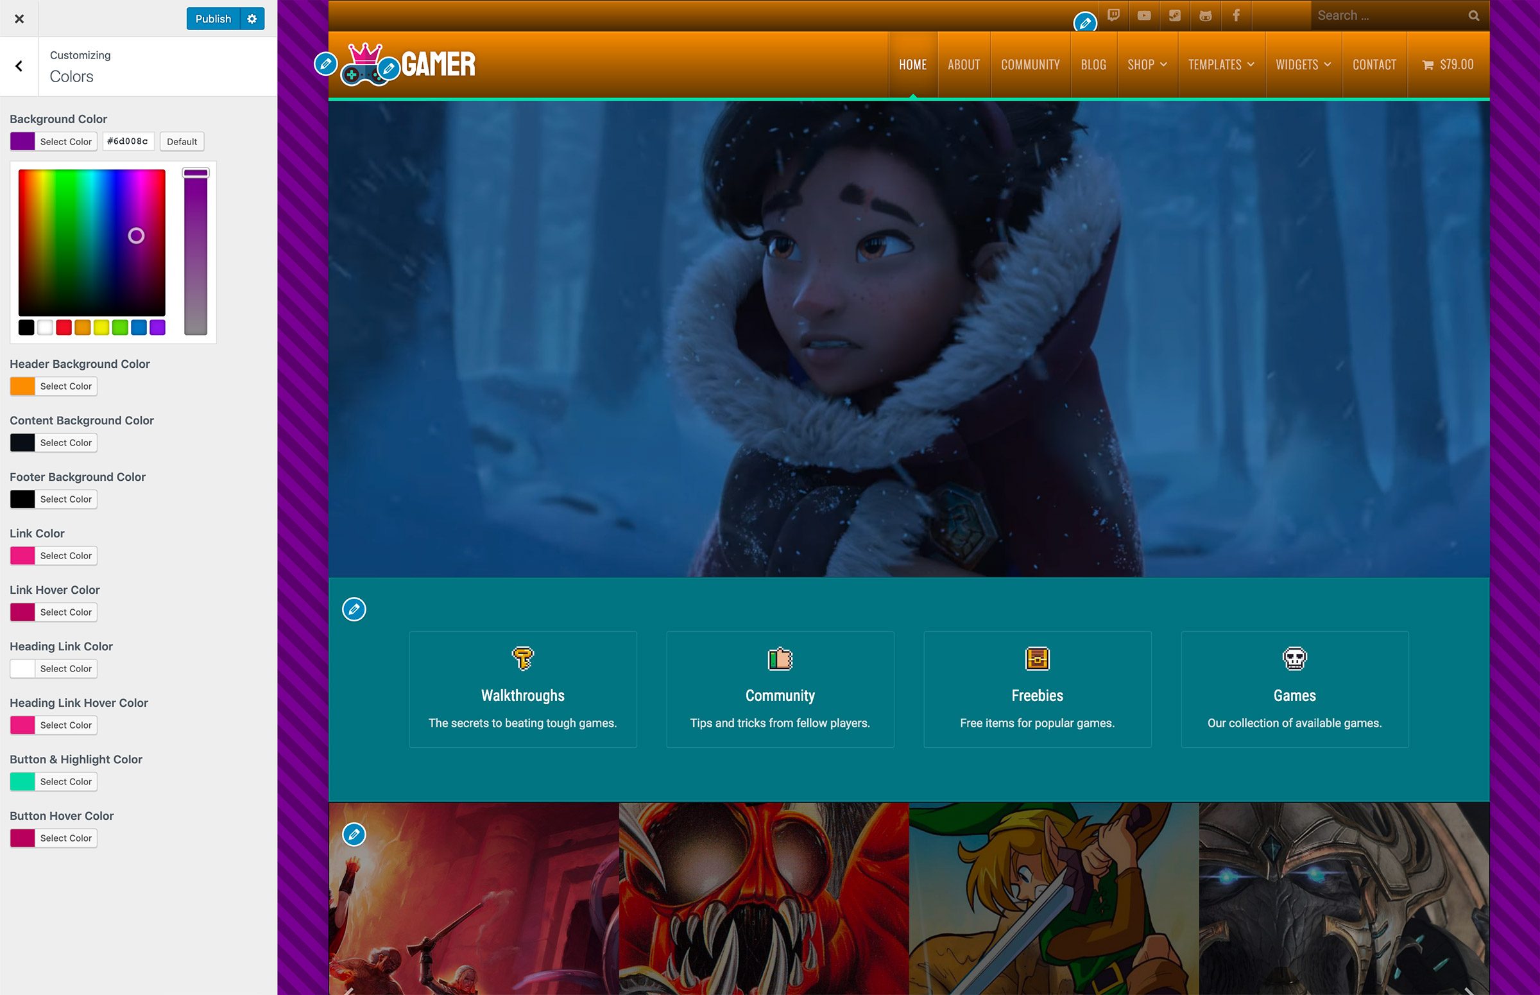
Task: Click the red monster mask thumbnail
Action: [764, 899]
